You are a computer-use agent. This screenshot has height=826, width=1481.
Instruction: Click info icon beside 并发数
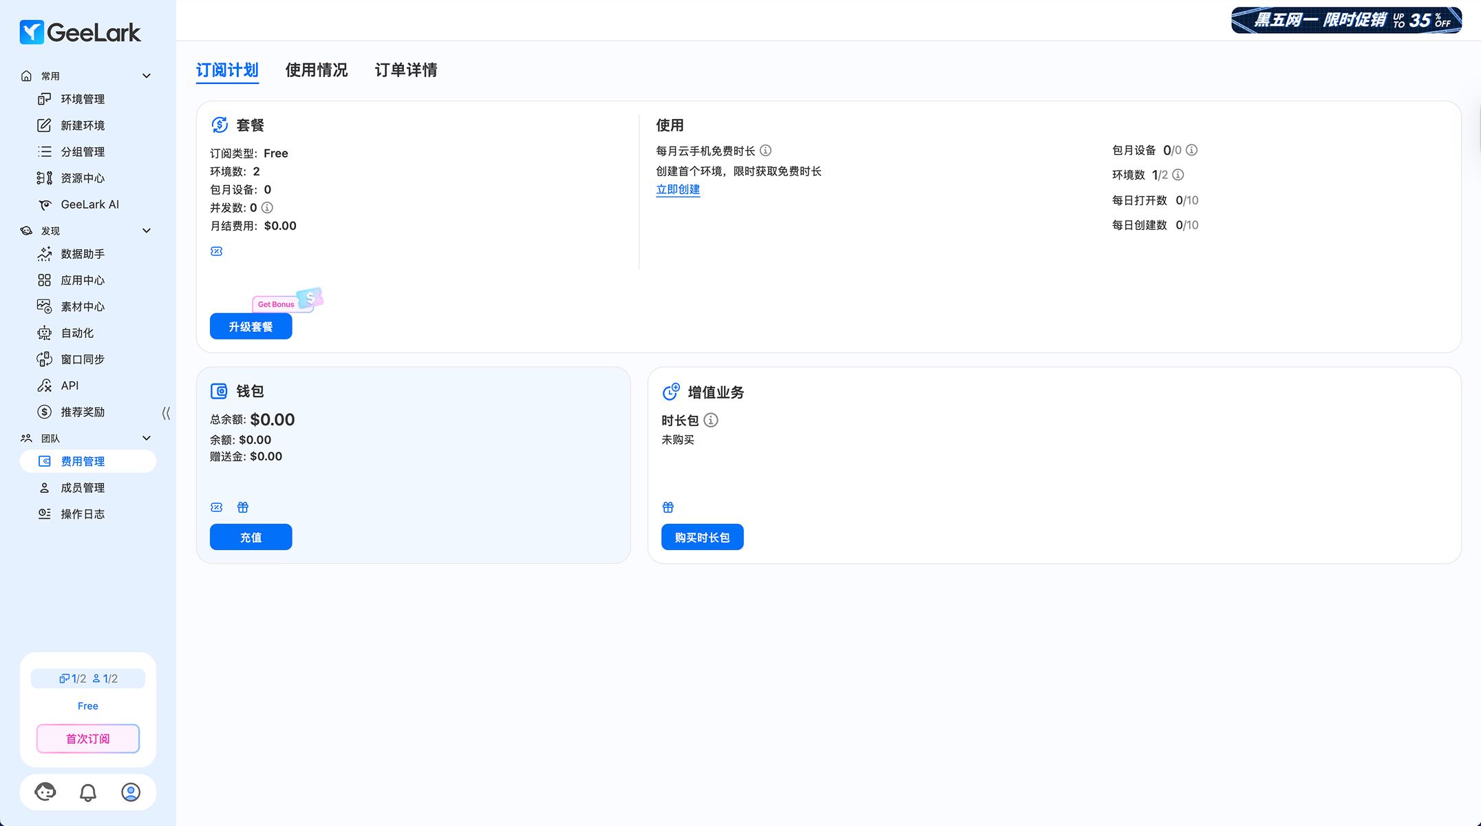pos(267,207)
